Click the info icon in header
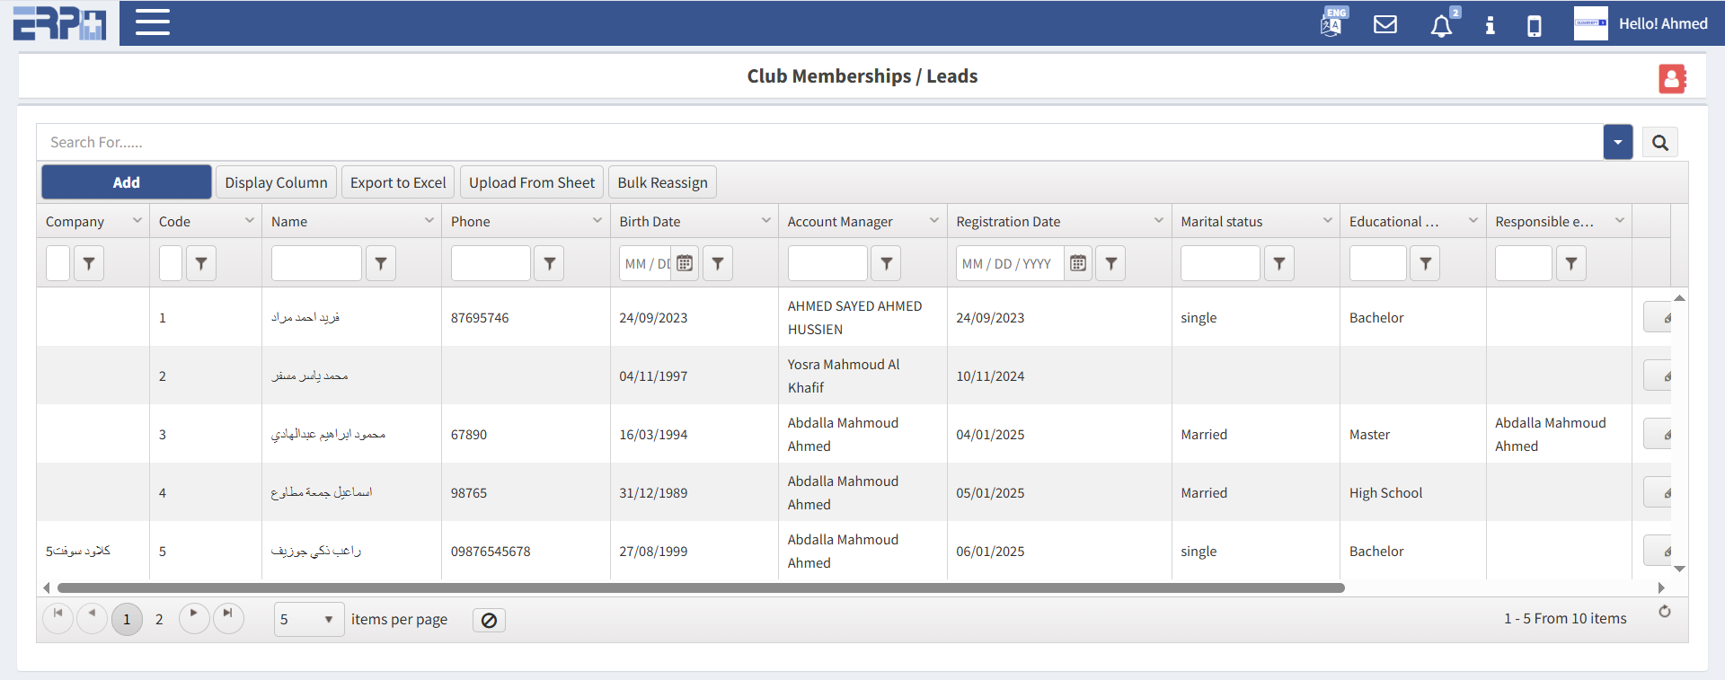This screenshot has width=1725, height=680. click(x=1490, y=25)
